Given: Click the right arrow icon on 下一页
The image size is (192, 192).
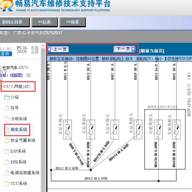Looking at the screenshot, I should (x=133, y=49).
